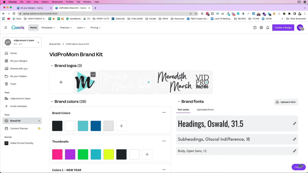
Task: Open options menu on the M logo
Action: pos(93,74)
